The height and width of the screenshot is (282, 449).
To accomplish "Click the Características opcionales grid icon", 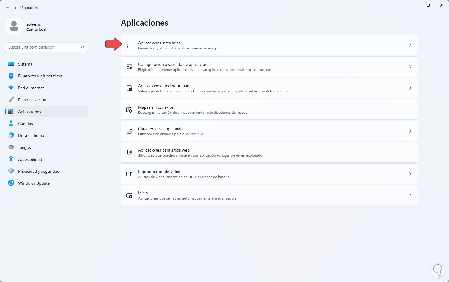I will 129,131.
